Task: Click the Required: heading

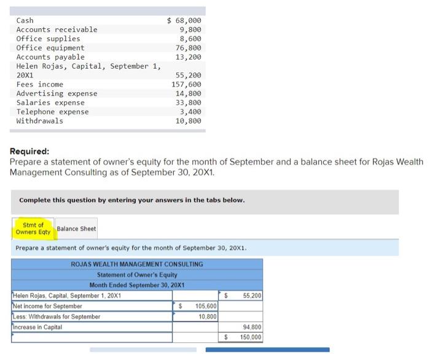Action: click(29, 151)
